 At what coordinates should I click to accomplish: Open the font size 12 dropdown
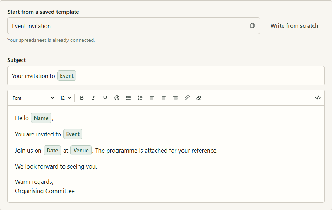[x=66, y=98]
